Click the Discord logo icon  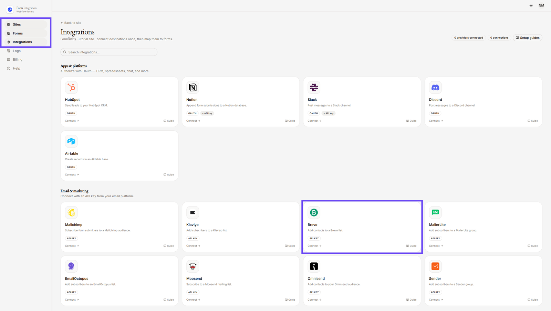[x=435, y=88]
